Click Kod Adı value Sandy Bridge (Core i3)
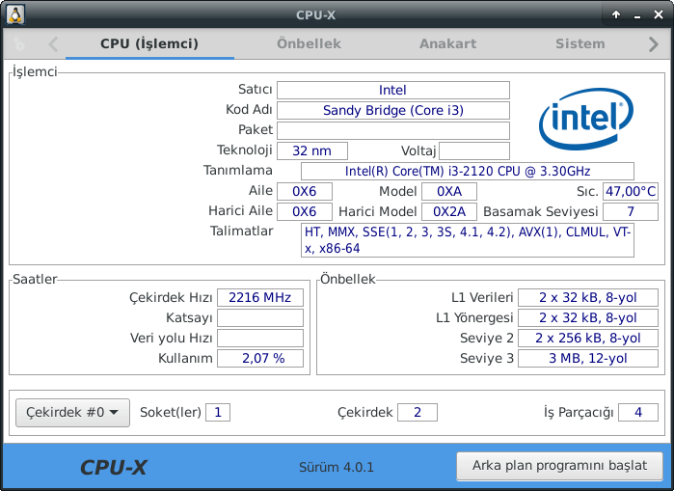The width and height of the screenshot is (674, 491). (x=393, y=111)
